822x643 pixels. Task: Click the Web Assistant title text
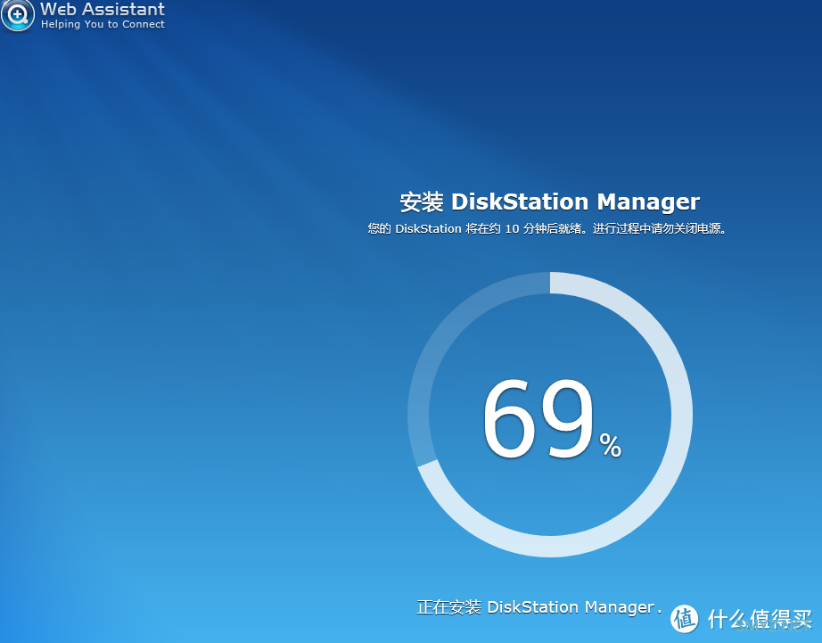point(103,9)
